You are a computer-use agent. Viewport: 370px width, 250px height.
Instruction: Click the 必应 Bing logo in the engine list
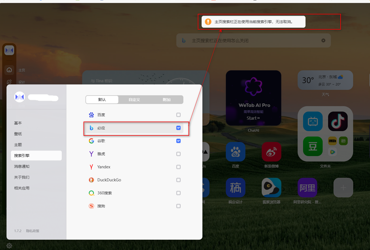click(x=91, y=128)
